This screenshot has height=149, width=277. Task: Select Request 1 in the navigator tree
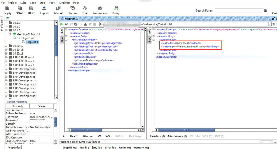(x=32, y=42)
